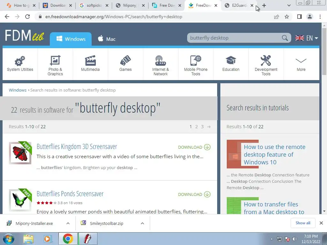Open Windows Explorer from taskbar
Screen dimensions: 327x245
28,239
